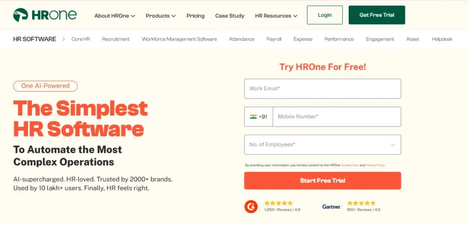This screenshot has height=225, width=468.
Task: Select the Payroll tab
Action: point(274,39)
